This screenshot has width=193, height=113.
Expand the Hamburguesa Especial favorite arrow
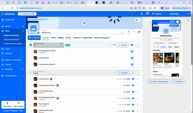pos(137,64)
